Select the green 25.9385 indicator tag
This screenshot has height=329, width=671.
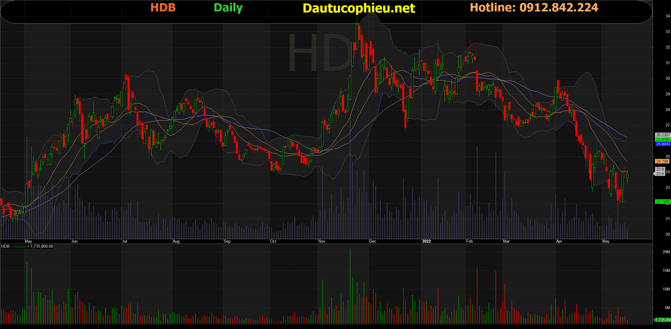663,140
